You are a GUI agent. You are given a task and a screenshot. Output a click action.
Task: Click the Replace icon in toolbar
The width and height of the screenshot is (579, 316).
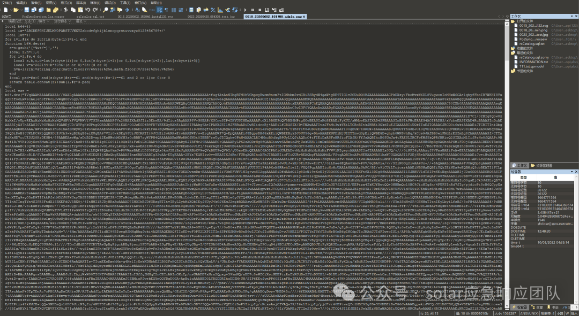click(113, 10)
